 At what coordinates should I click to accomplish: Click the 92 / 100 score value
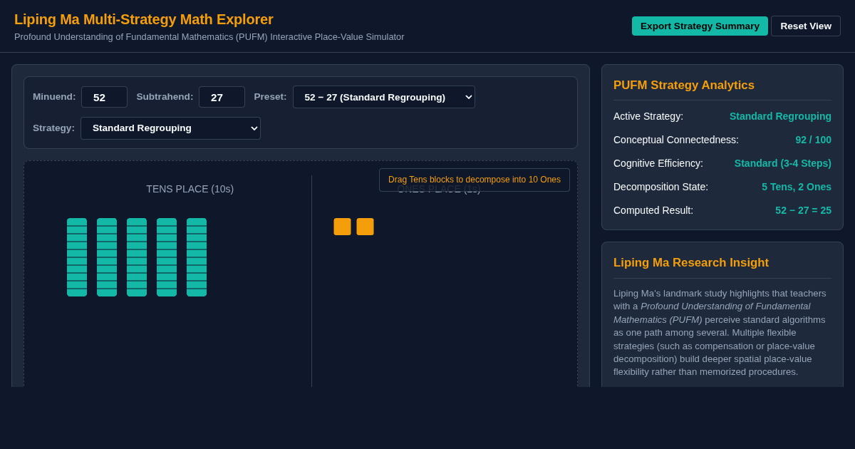[x=814, y=140]
